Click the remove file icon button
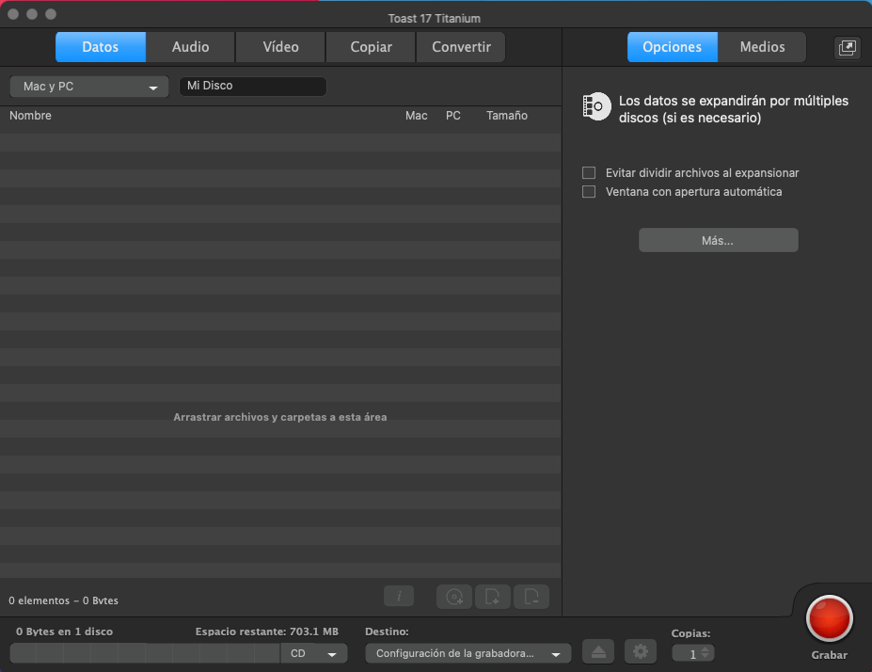Screen dimensions: 872x672 point(531,597)
